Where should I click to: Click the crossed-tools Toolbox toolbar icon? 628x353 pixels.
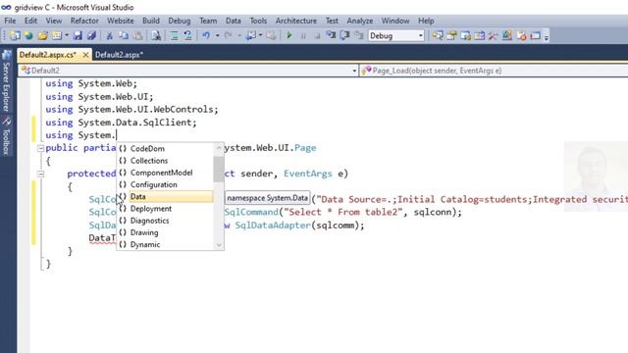click(493, 35)
